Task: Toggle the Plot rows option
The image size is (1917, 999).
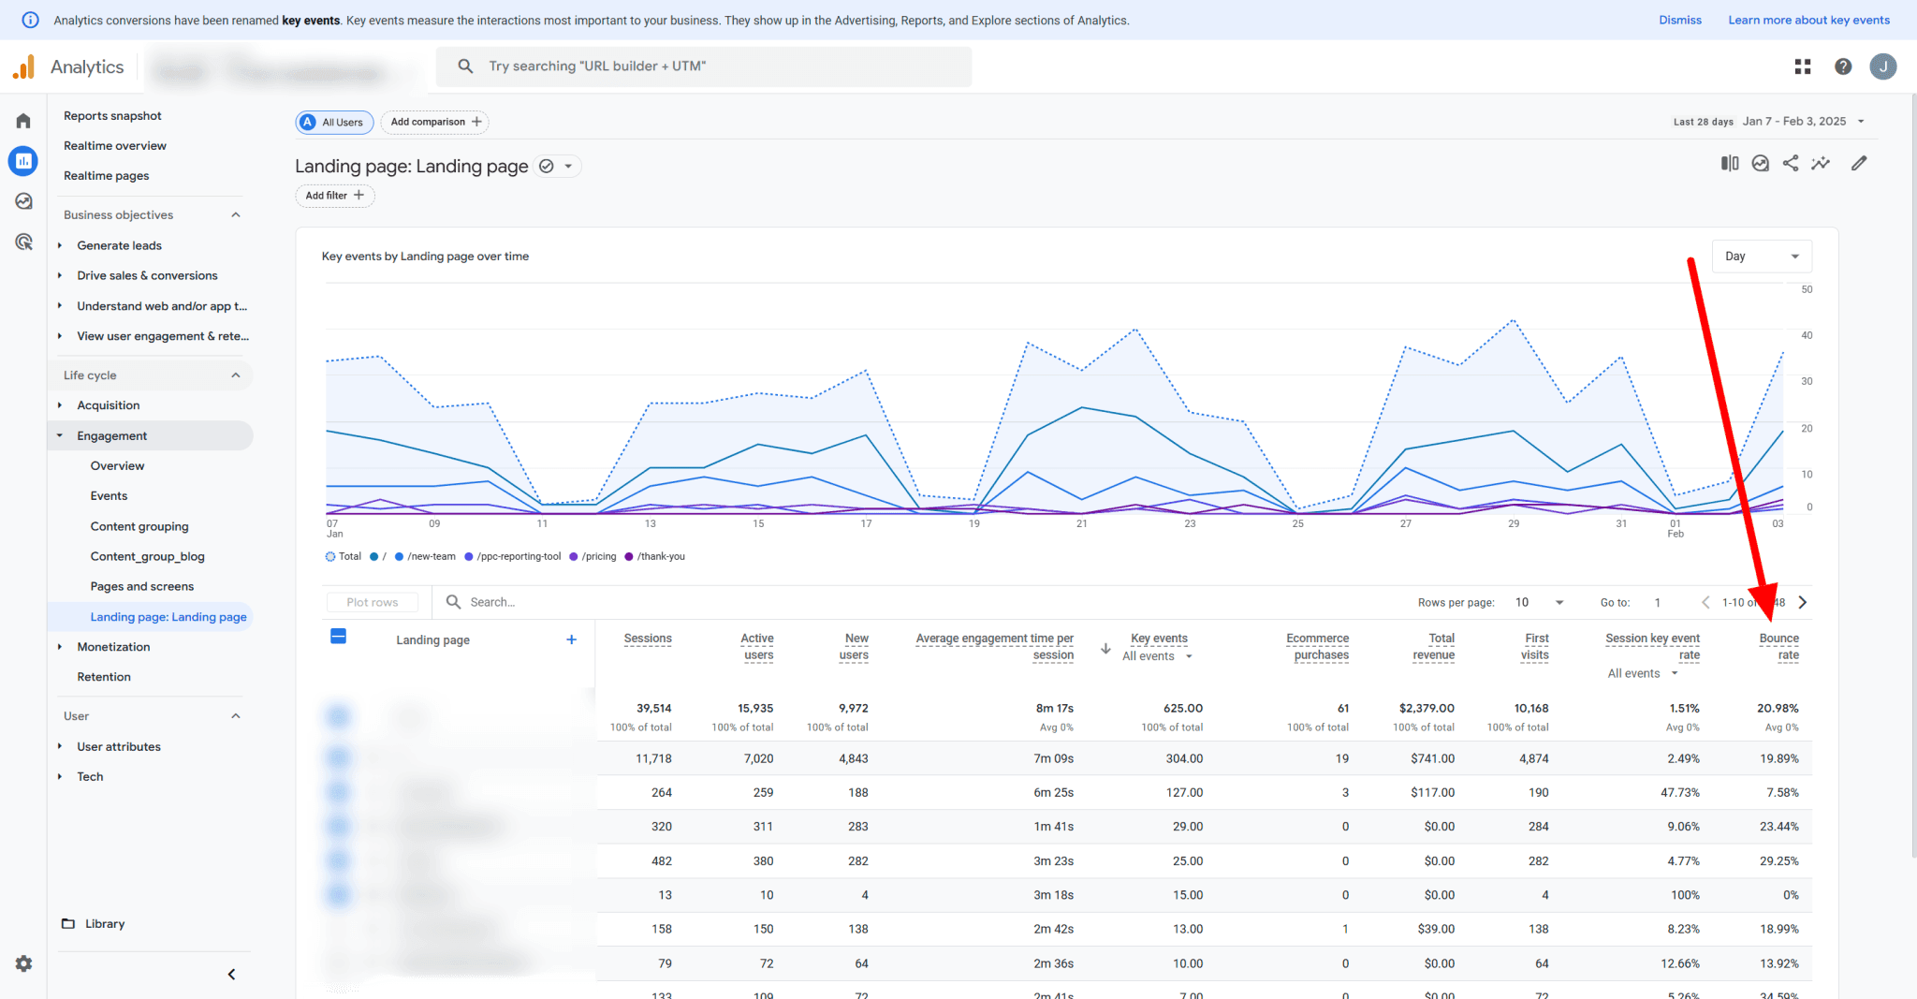Action: coord(372,602)
